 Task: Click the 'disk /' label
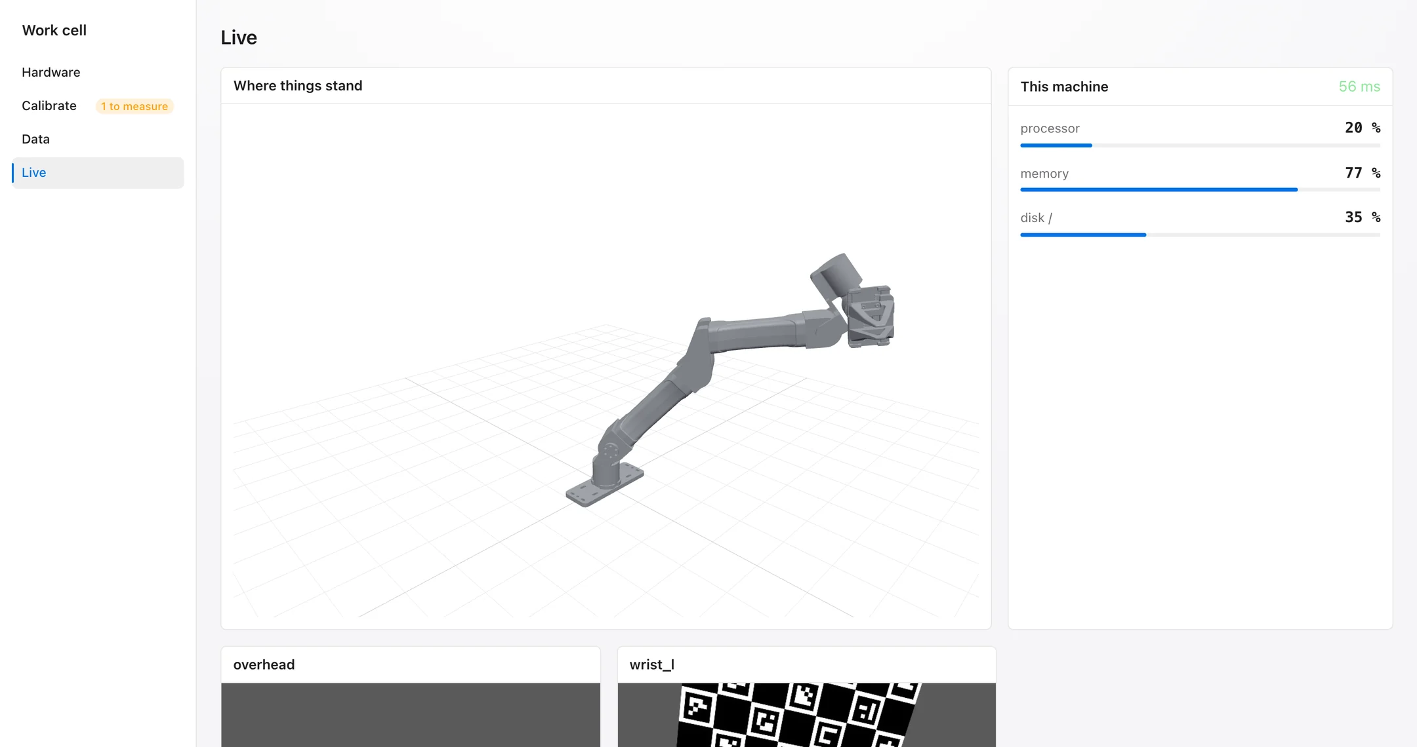click(1037, 218)
